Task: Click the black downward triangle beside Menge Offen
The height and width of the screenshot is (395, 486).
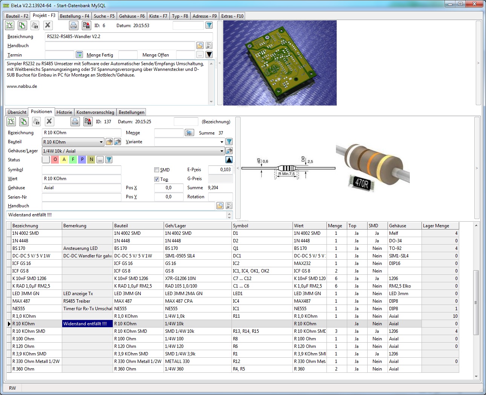Action: click(x=209, y=55)
